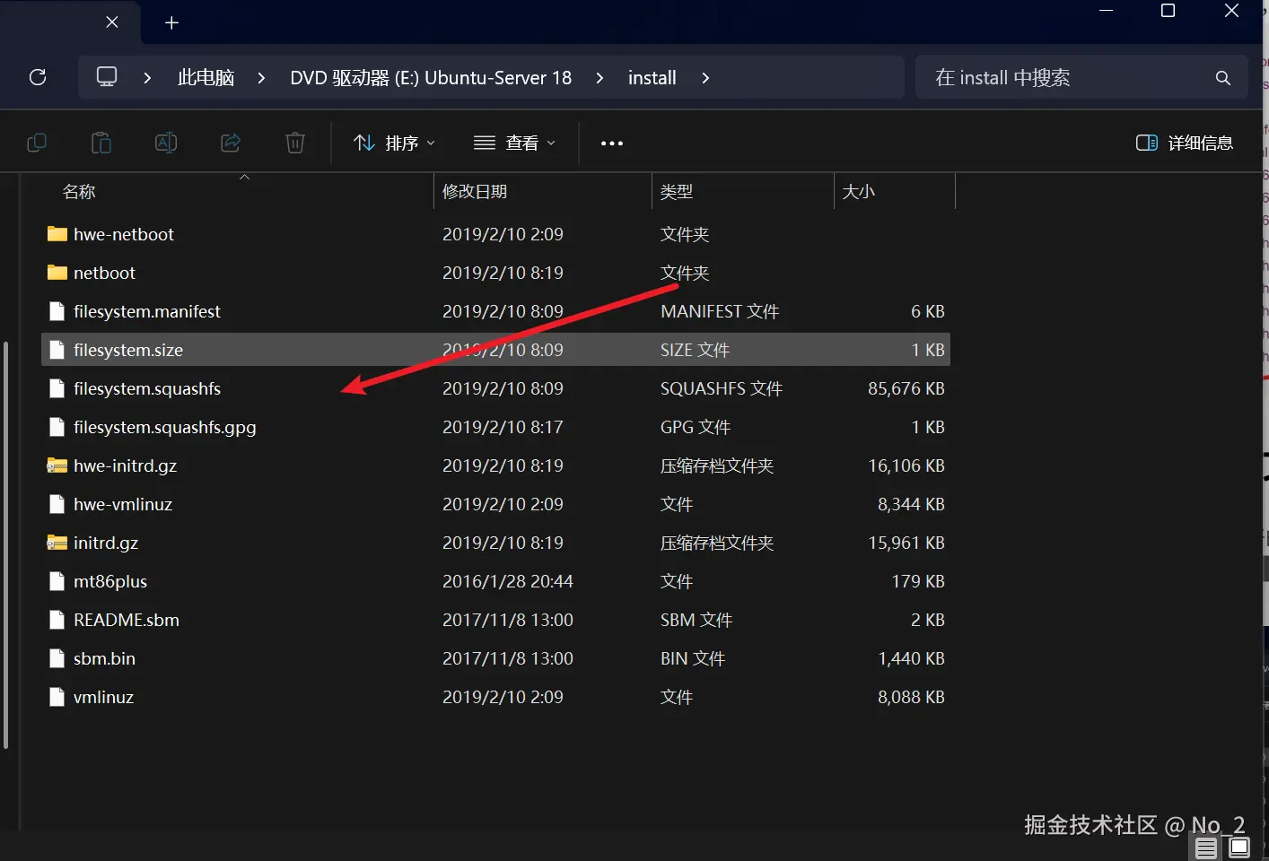
Task: Click the file icon of filesystem.manifest
Action: [x=57, y=311]
